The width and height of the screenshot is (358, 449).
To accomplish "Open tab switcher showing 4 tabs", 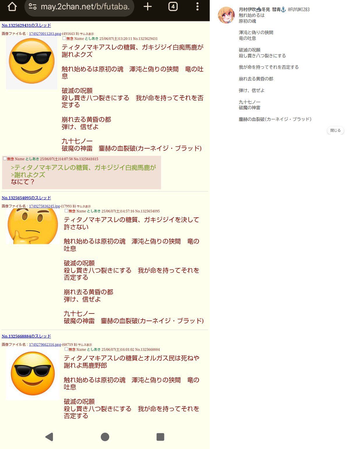I will point(173,6).
